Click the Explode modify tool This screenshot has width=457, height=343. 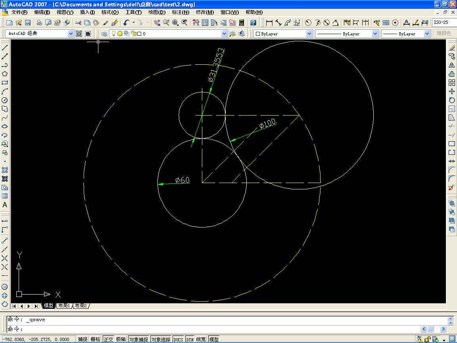[x=452, y=187]
